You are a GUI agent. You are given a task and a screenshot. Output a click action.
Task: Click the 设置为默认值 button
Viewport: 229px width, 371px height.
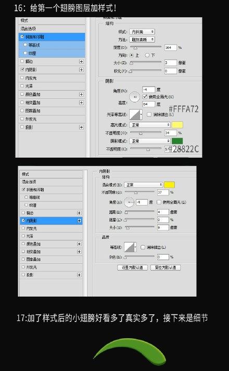[x=132, y=267]
